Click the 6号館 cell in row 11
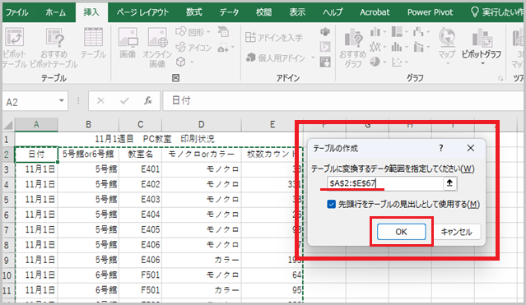The height and width of the screenshot is (305, 526). click(x=88, y=290)
